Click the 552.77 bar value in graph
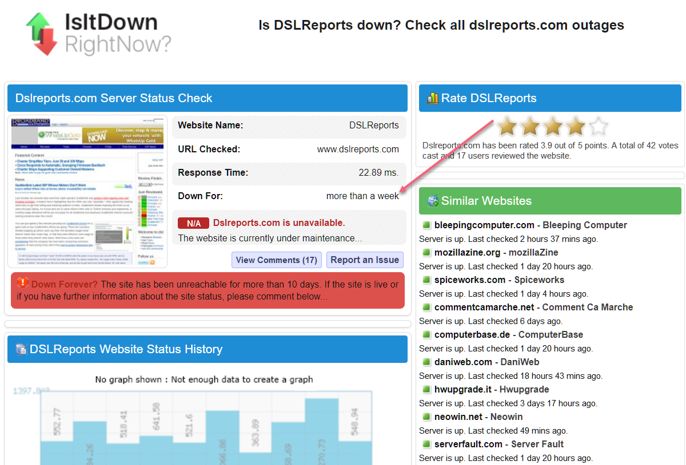This screenshot has height=465, width=686. click(x=58, y=423)
